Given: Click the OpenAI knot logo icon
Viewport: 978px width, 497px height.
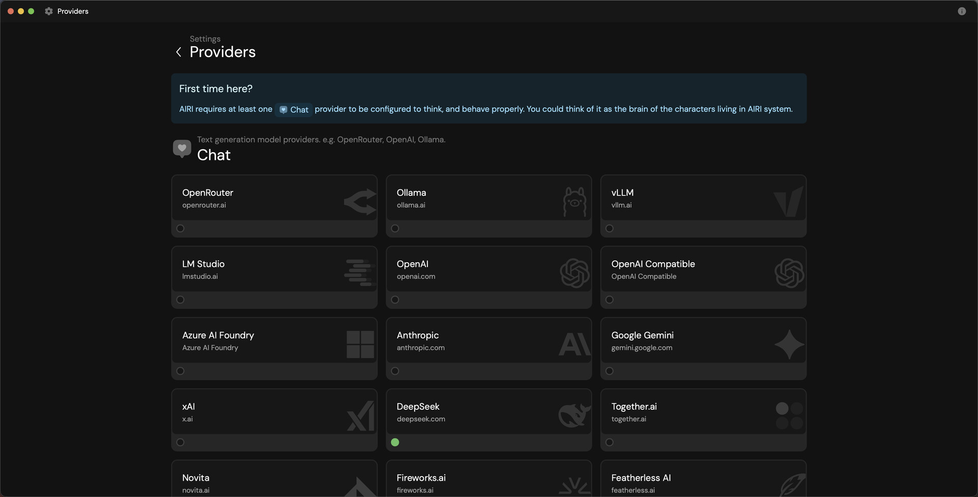Looking at the screenshot, I should pos(575,273).
